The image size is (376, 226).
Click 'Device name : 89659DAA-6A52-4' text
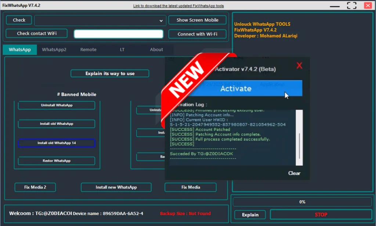[108, 213]
